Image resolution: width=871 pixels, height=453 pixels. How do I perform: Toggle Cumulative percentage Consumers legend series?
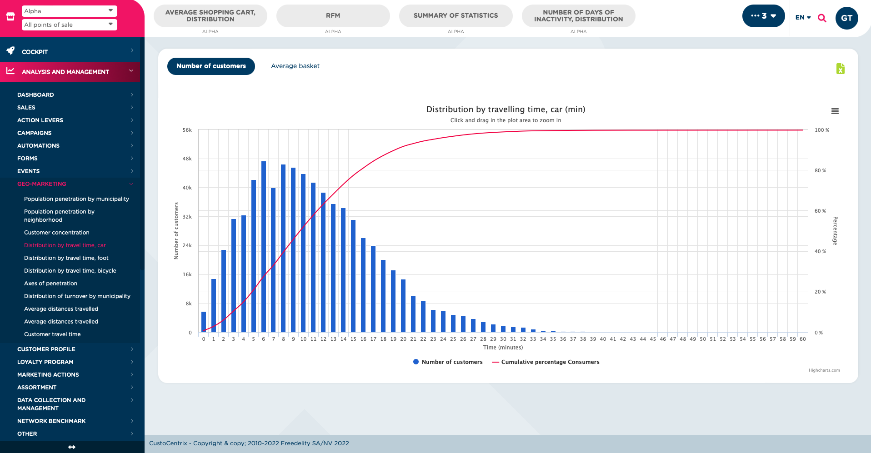click(546, 362)
